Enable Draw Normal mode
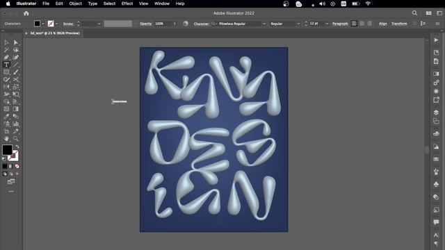This screenshot has width=445, height=250. [x=5, y=174]
